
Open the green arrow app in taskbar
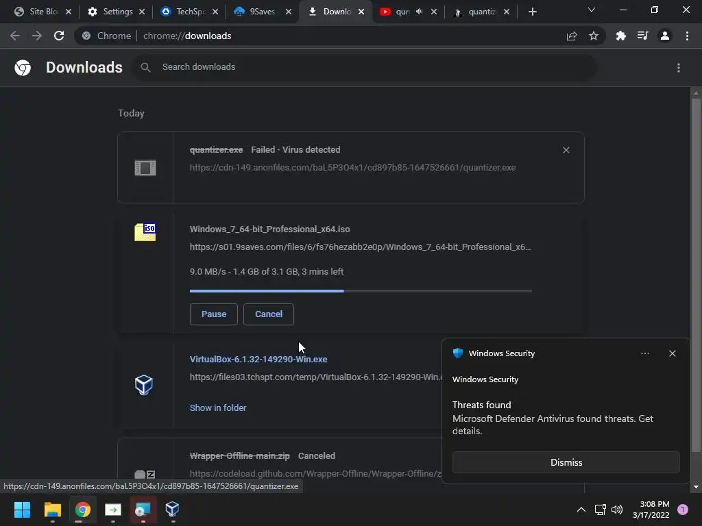click(113, 510)
